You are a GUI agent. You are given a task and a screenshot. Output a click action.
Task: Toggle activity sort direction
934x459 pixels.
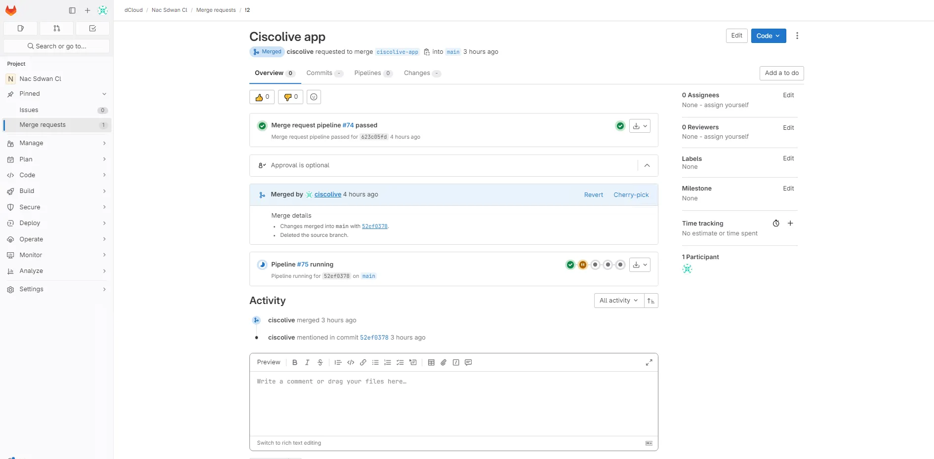click(x=651, y=301)
